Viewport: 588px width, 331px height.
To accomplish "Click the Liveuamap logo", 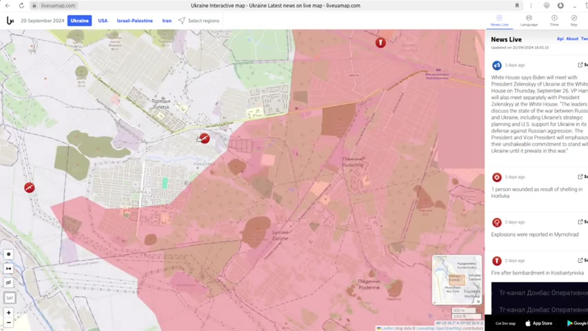I will 10,21.
